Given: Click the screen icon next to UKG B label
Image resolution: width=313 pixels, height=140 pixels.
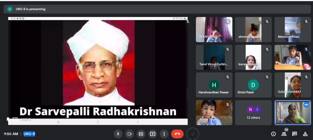Looking at the screenshot, I should tap(15, 119).
